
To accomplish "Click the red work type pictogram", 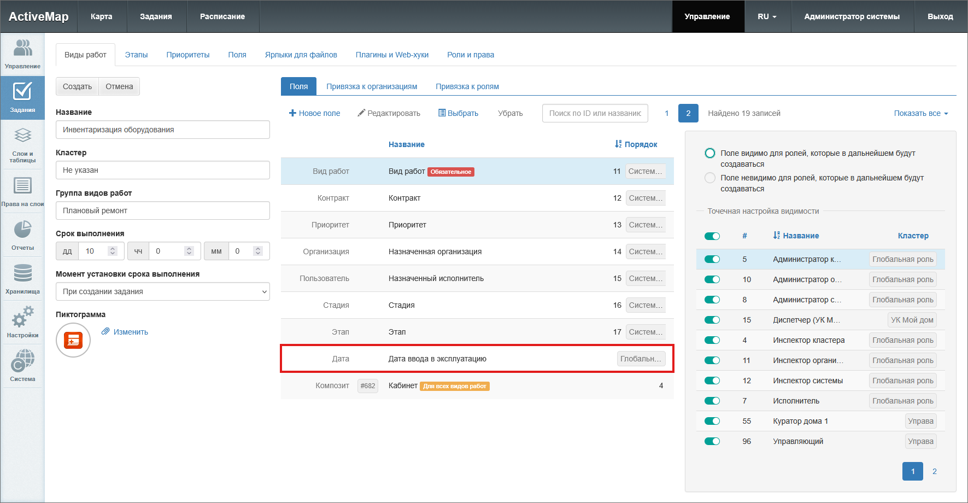I will coord(73,340).
